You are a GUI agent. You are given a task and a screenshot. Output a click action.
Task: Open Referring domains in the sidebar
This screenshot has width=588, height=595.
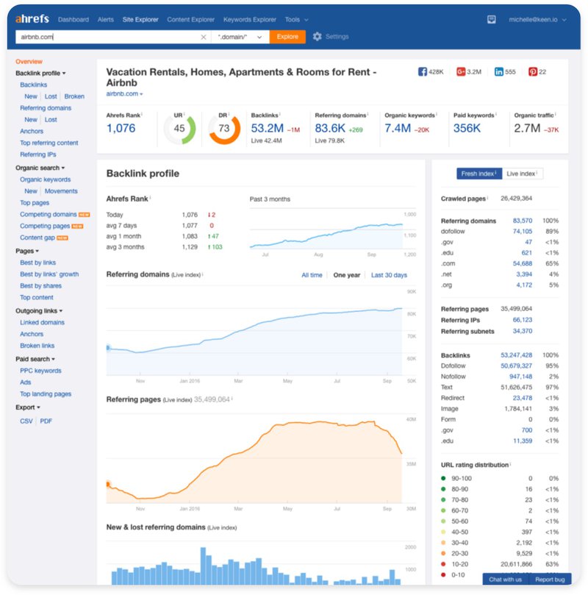point(46,108)
